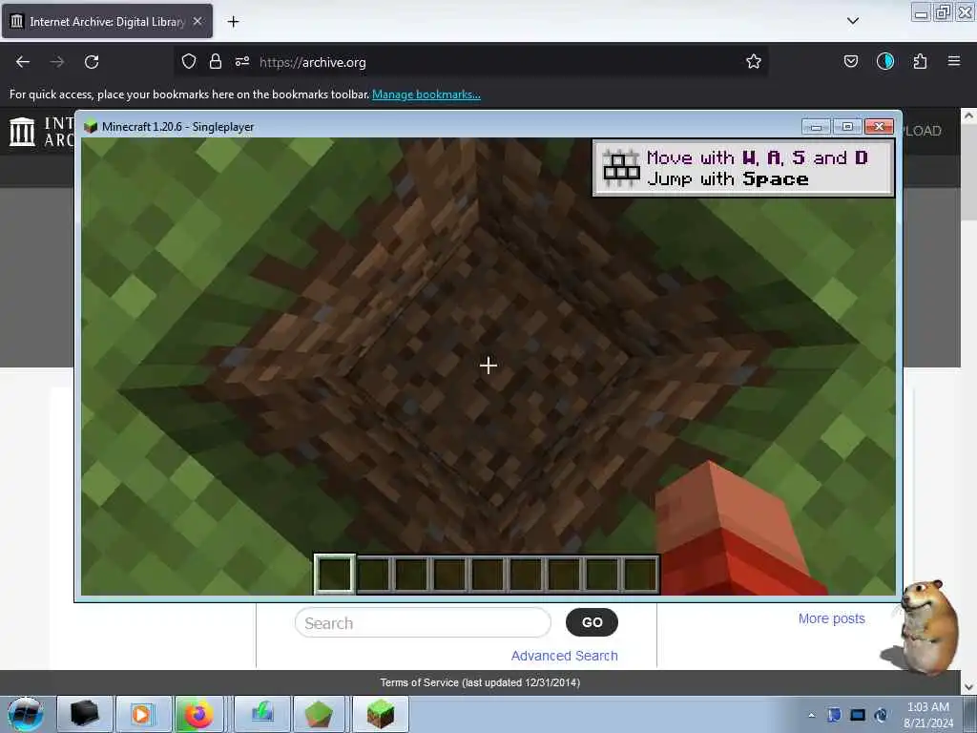Switch to Firefox in the taskbar
The image size is (977, 733).
click(199, 714)
